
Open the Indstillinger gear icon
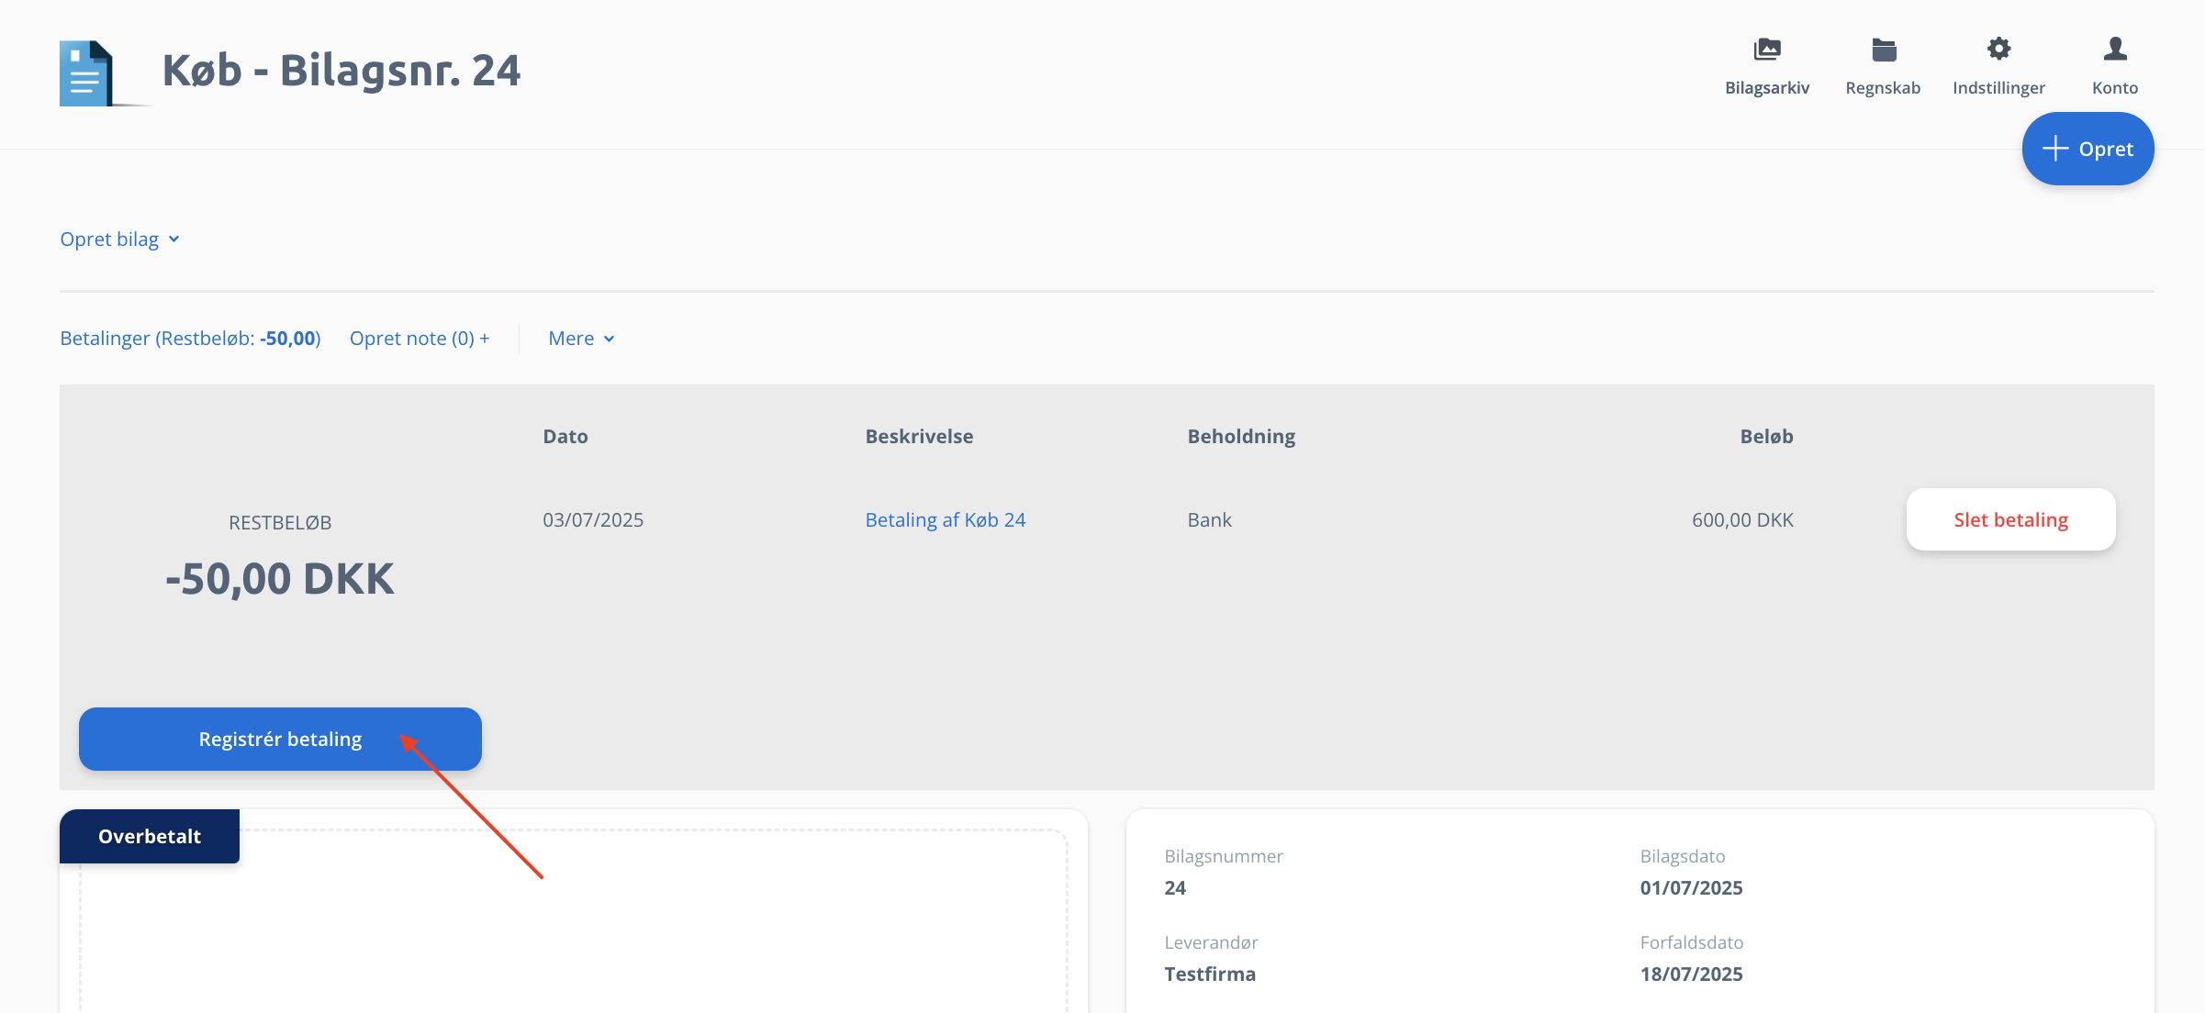(1998, 49)
